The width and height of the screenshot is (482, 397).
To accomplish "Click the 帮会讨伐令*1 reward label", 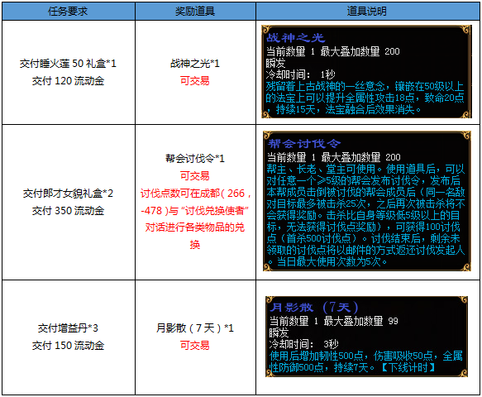I will coord(195,159).
